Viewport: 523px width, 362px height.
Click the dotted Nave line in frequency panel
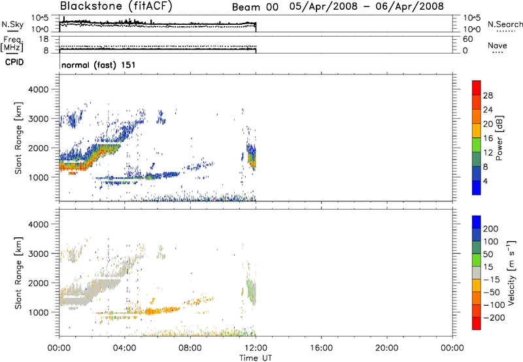[x=158, y=46]
